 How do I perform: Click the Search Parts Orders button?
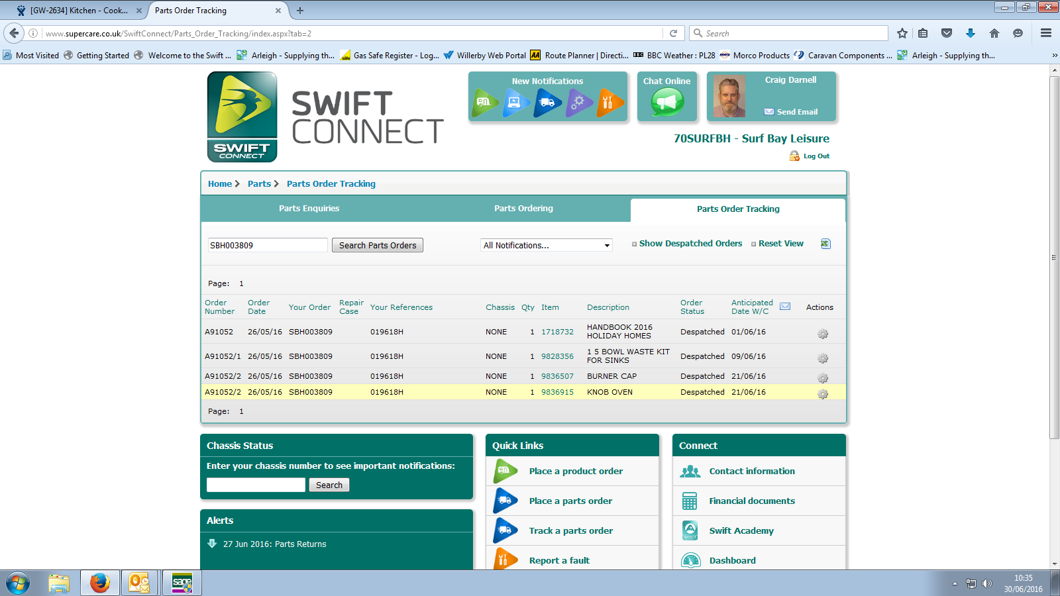click(378, 245)
